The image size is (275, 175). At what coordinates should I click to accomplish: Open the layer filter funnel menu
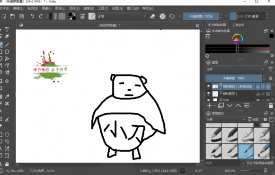click(x=271, y=70)
